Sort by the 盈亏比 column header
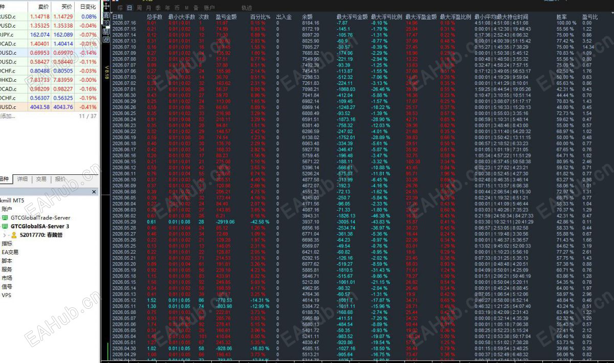Viewport: 614px width, 363px height. 590,17
